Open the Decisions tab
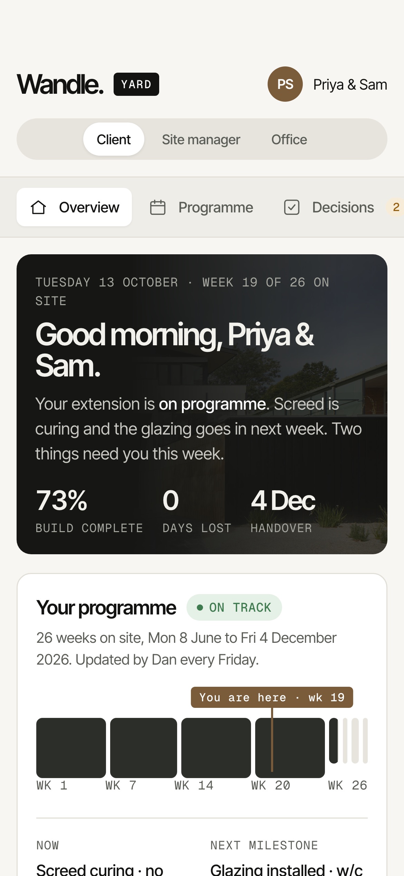404x876 pixels. click(x=329, y=208)
